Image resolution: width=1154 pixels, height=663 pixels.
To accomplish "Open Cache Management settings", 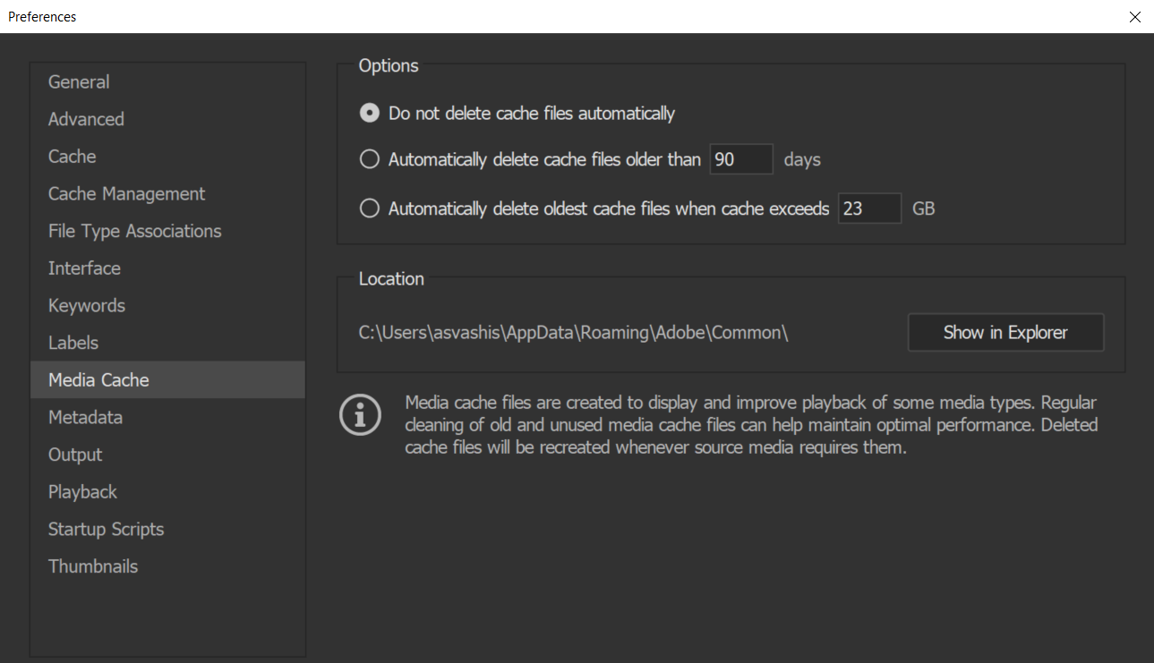I will (126, 193).
